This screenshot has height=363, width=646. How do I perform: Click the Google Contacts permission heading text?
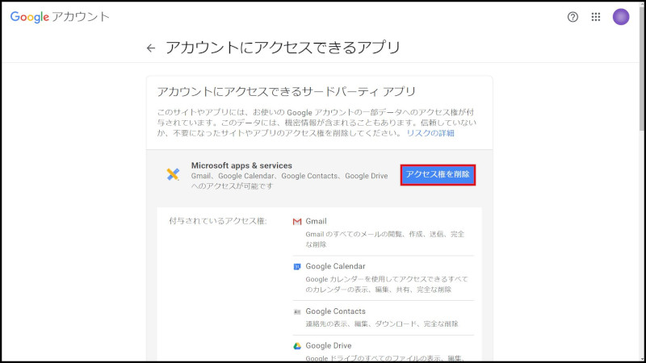click(335, 311)
